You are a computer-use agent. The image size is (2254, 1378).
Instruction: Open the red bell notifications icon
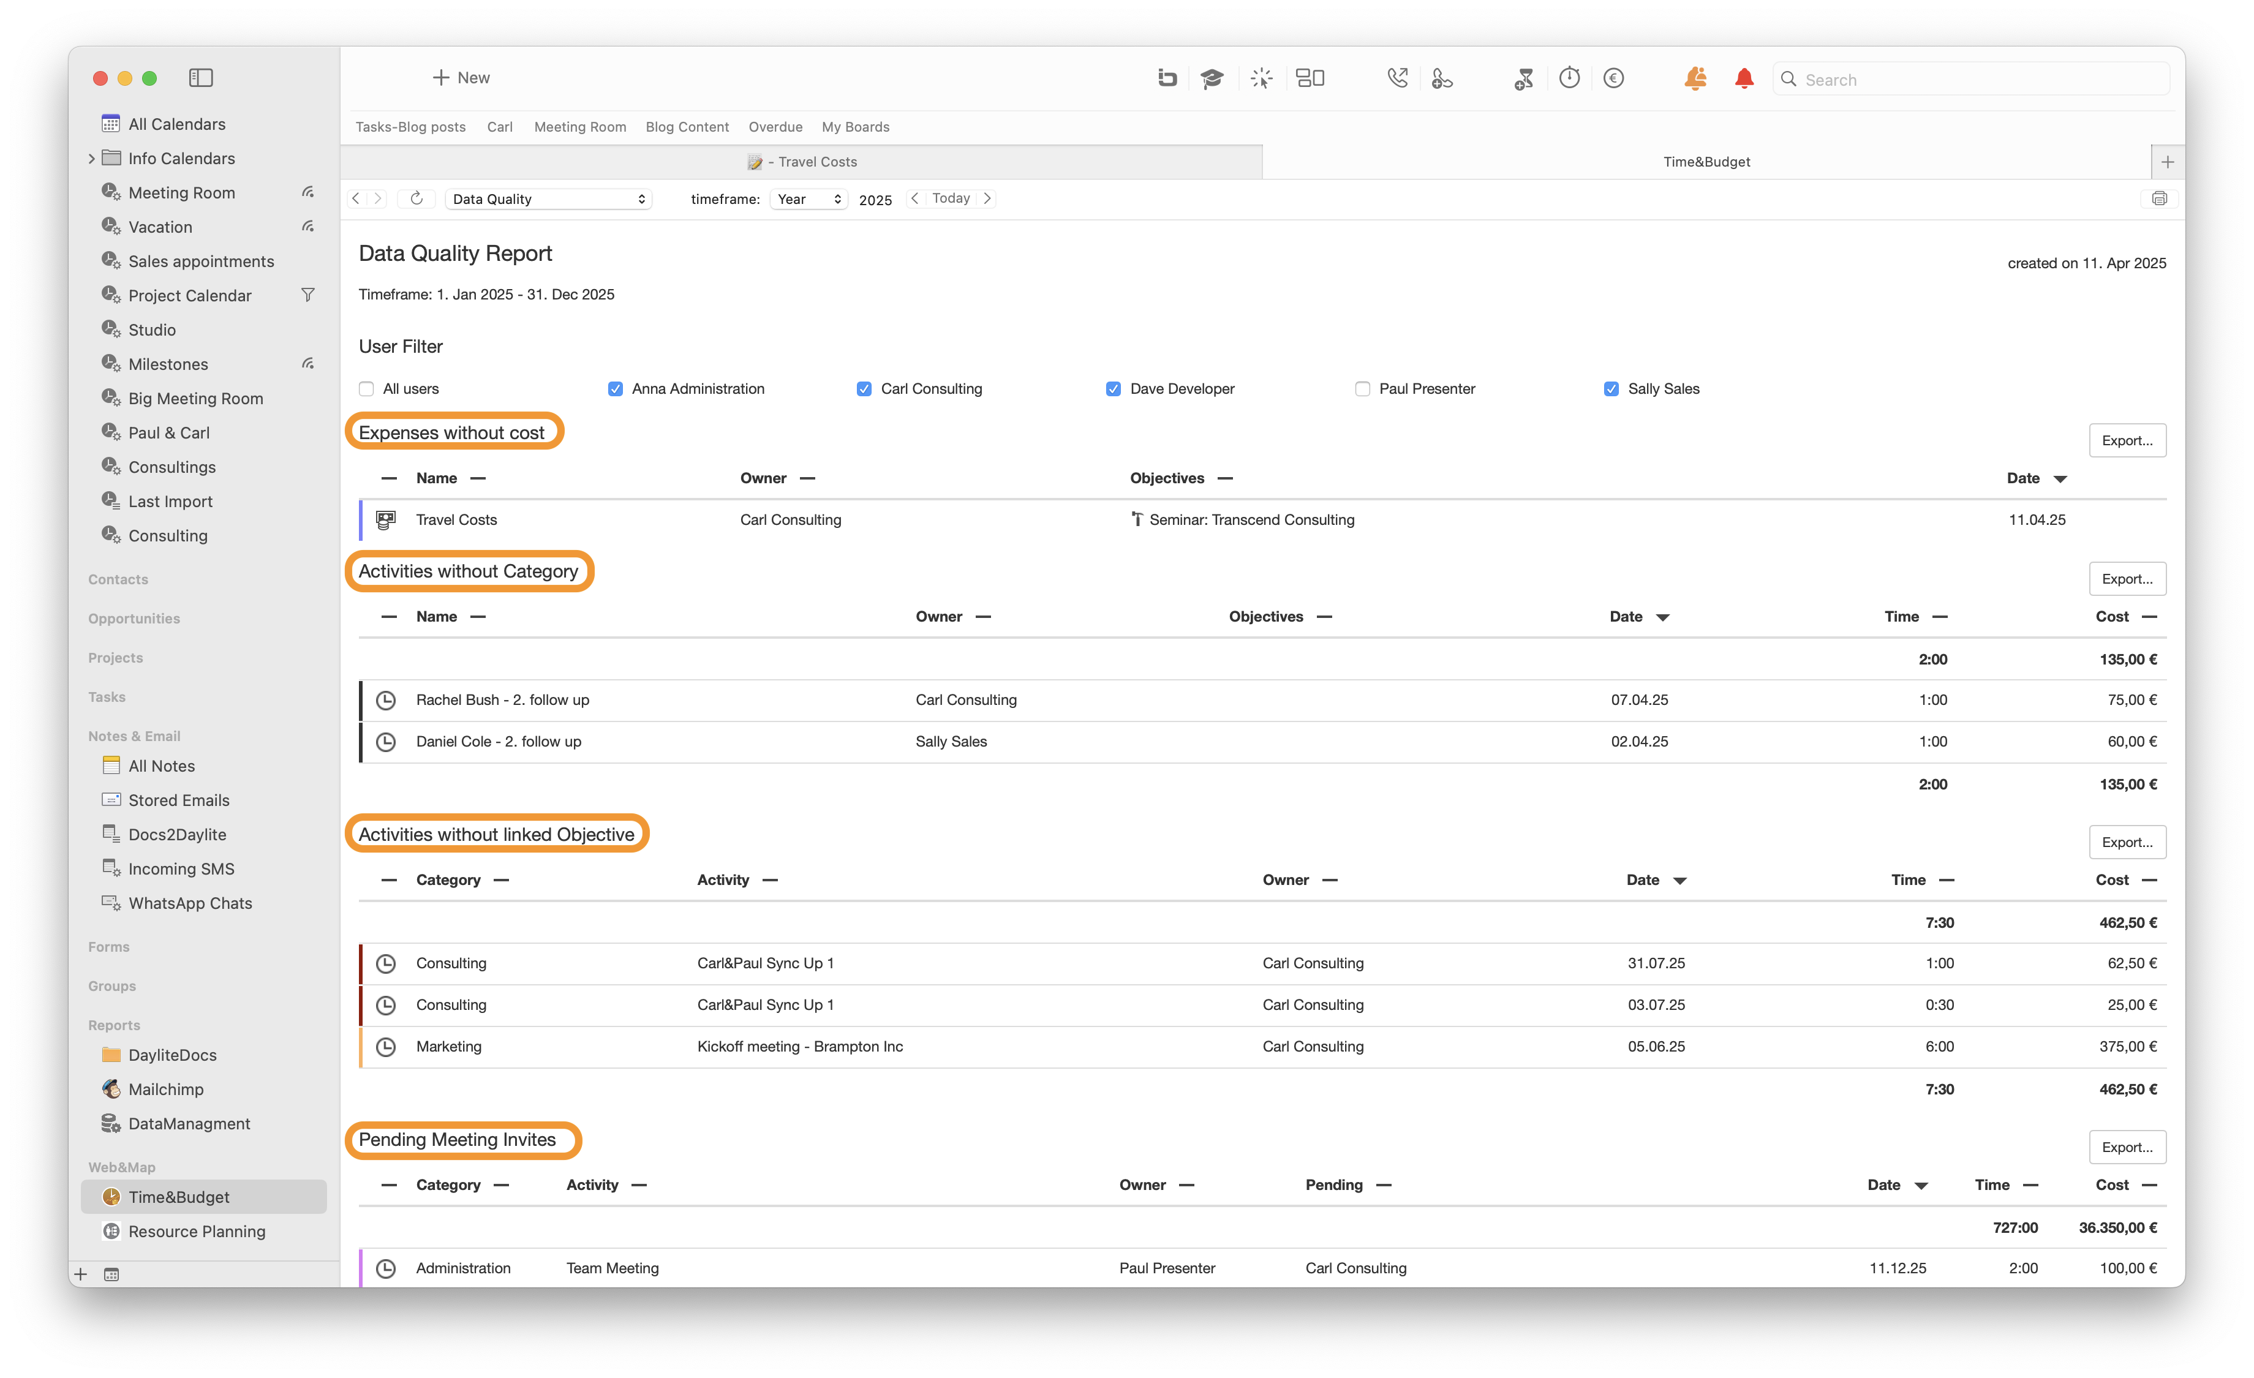1744,78
